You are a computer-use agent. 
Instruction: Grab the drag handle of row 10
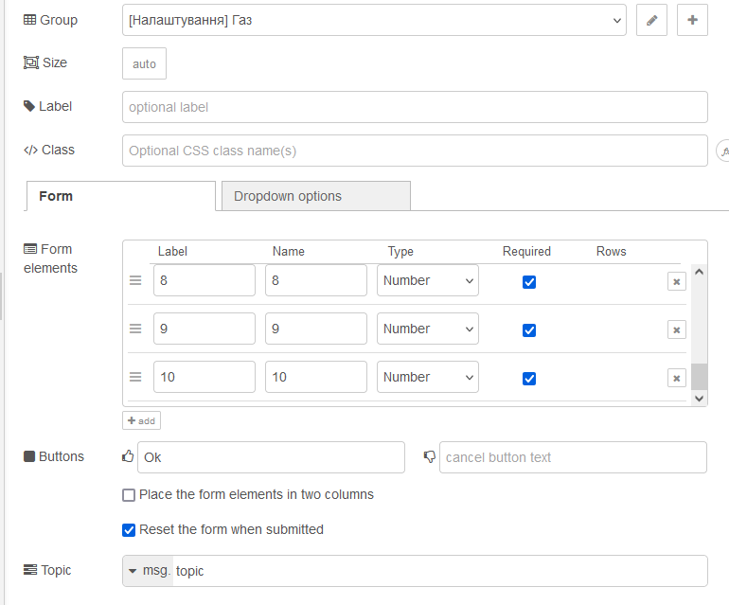(135, 377)
